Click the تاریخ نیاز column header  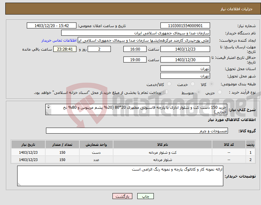coord(28,144)
